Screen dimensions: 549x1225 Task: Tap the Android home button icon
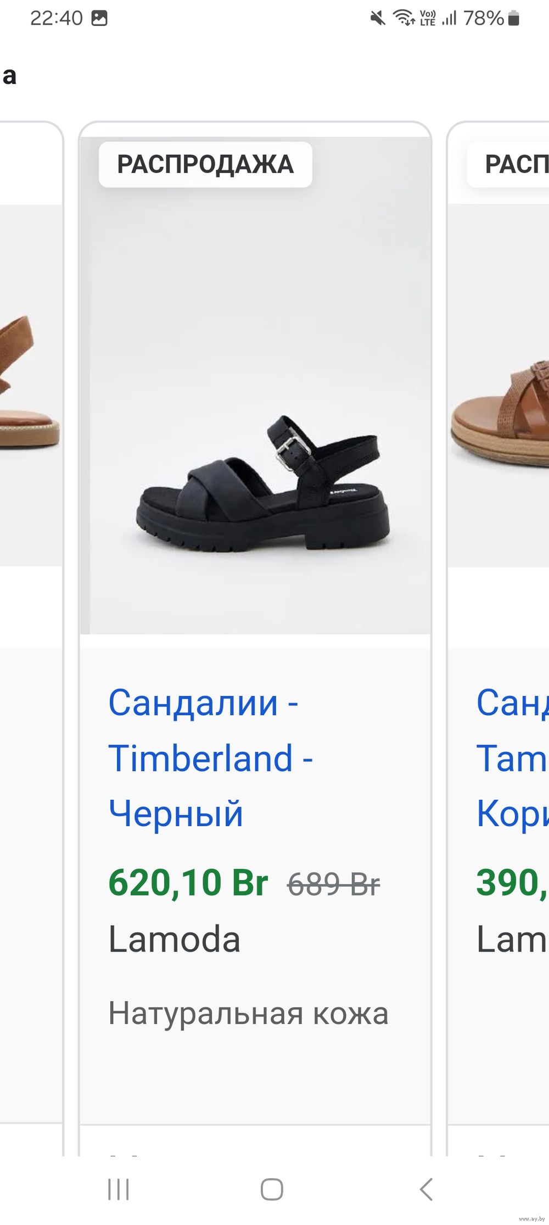(x=272, y=1189)
